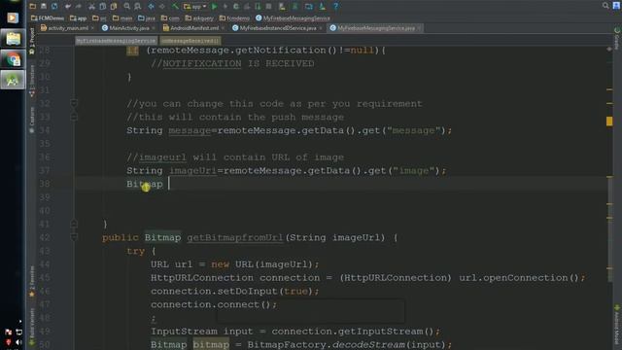Close the activity_main.xml tab
Viewport: 622px width, 350px height.
(x=92, y=28)
